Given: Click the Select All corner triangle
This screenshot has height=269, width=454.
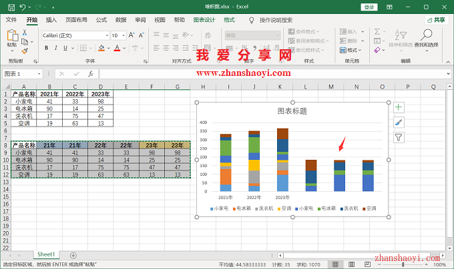Looking at the screenshot, I should (7, 87).
